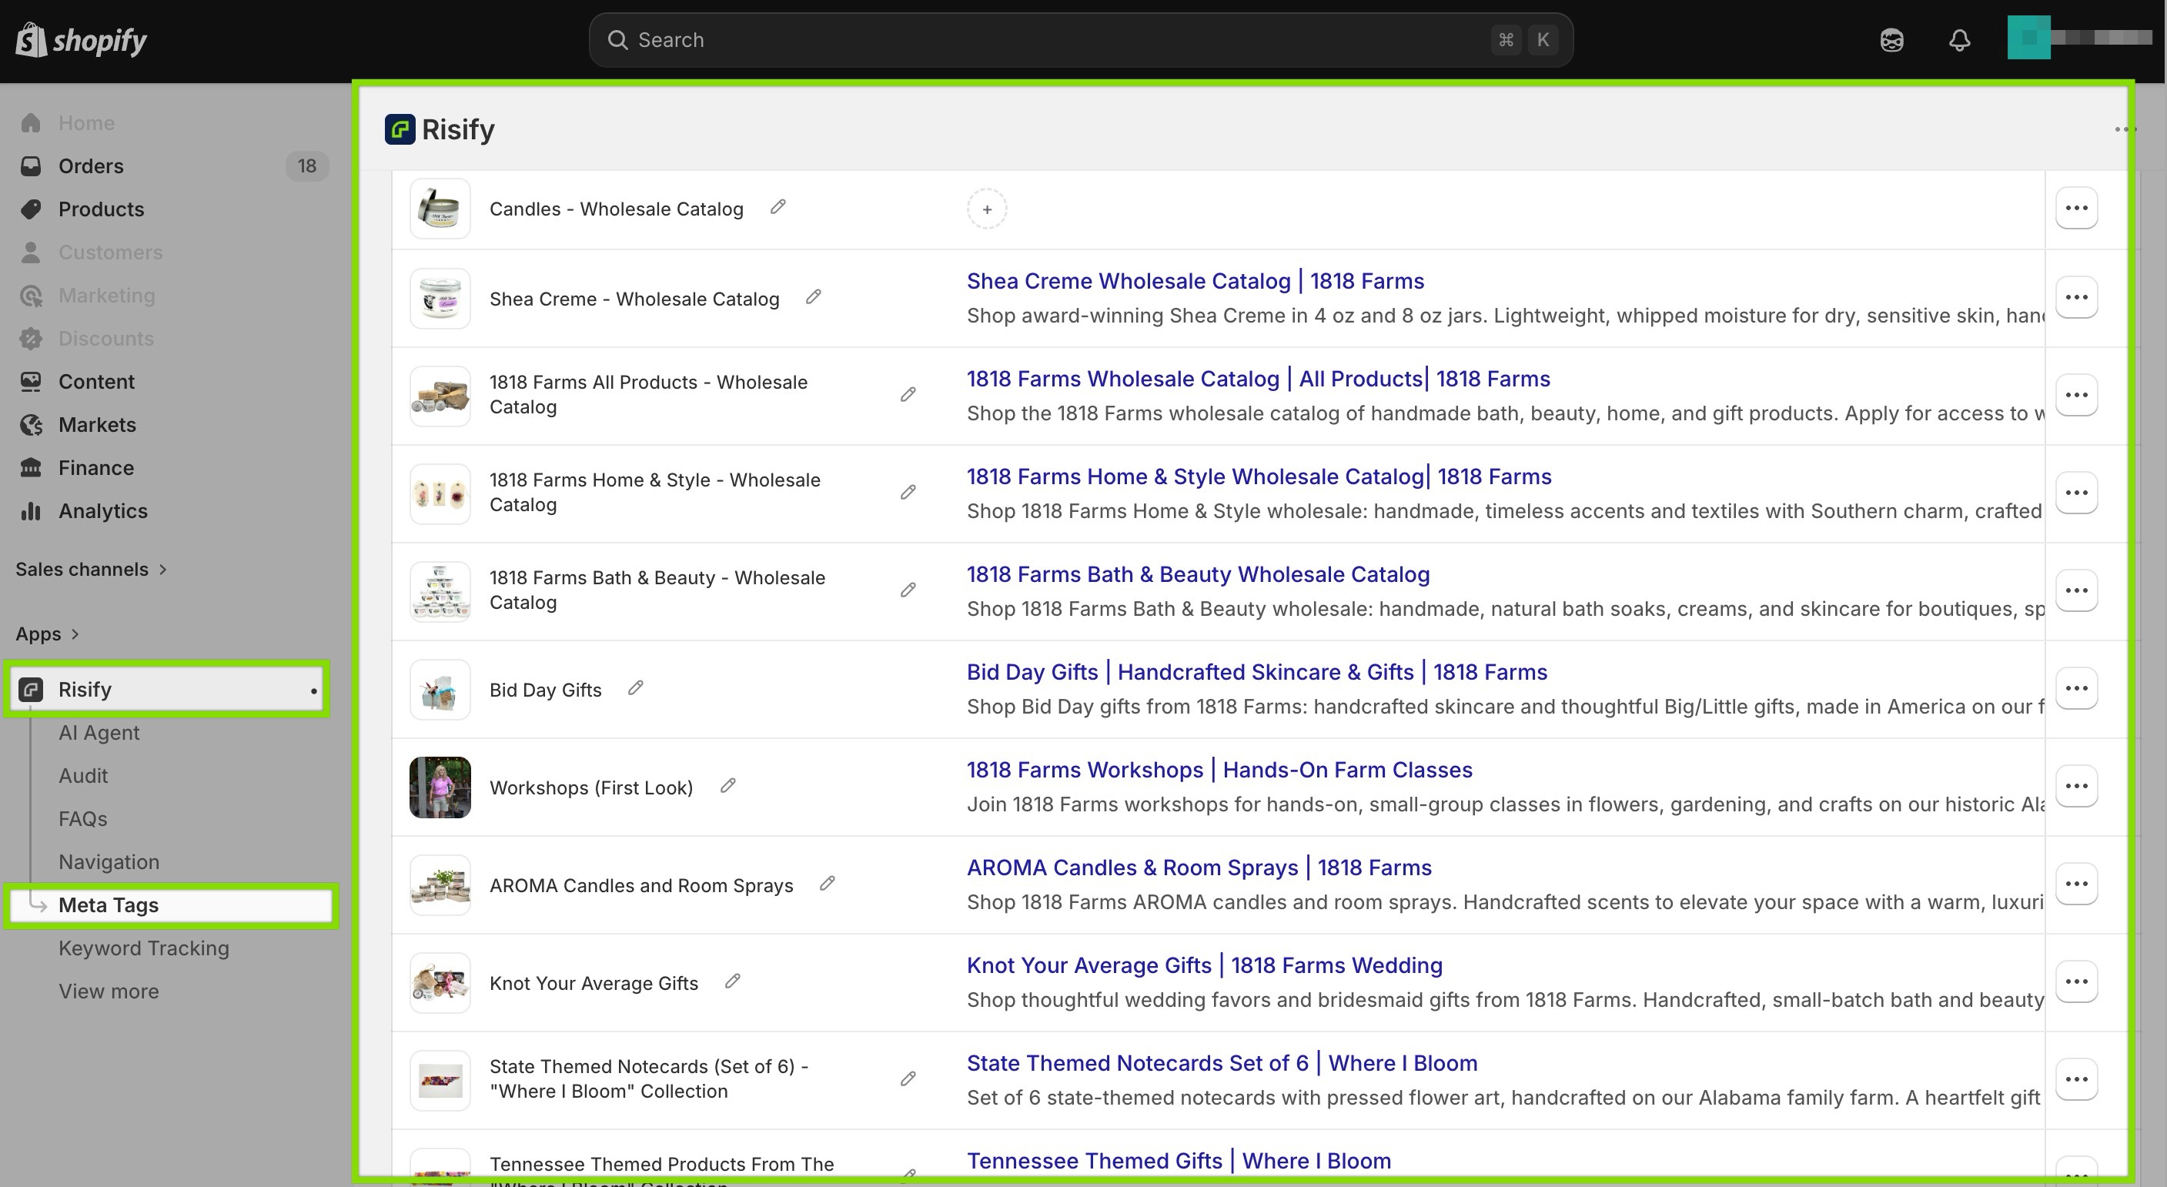Open more actions for 1818 Farms All Products
Image resolution: width=2167 pixels, height=1187 pixels.
[x=2076, y=395]
